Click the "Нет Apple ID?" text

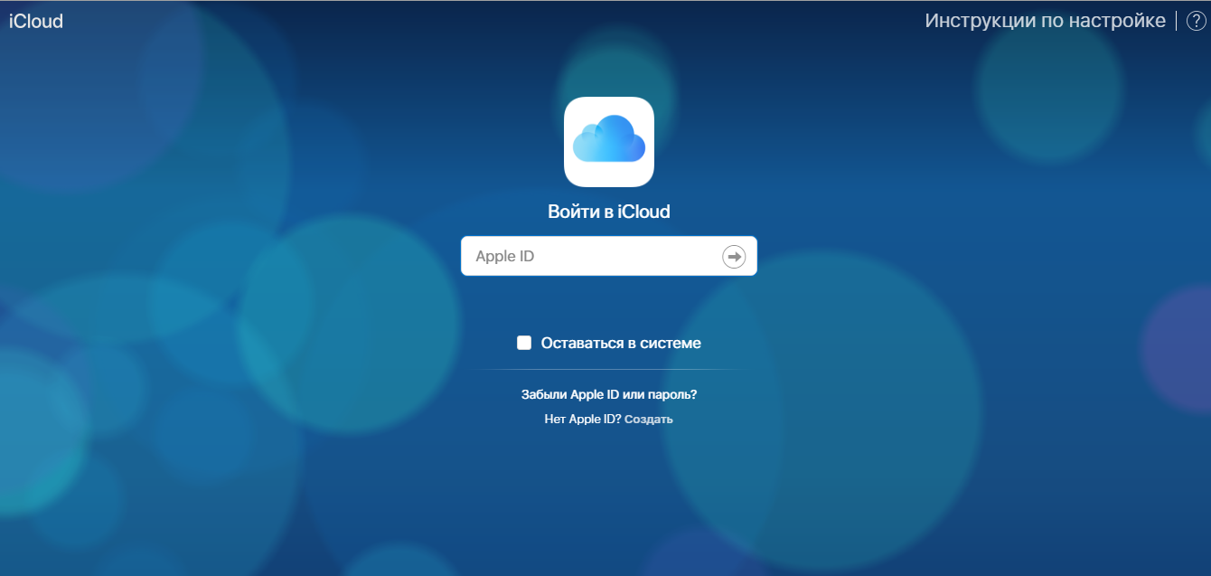pyautogui.click(x=582, y=420)
